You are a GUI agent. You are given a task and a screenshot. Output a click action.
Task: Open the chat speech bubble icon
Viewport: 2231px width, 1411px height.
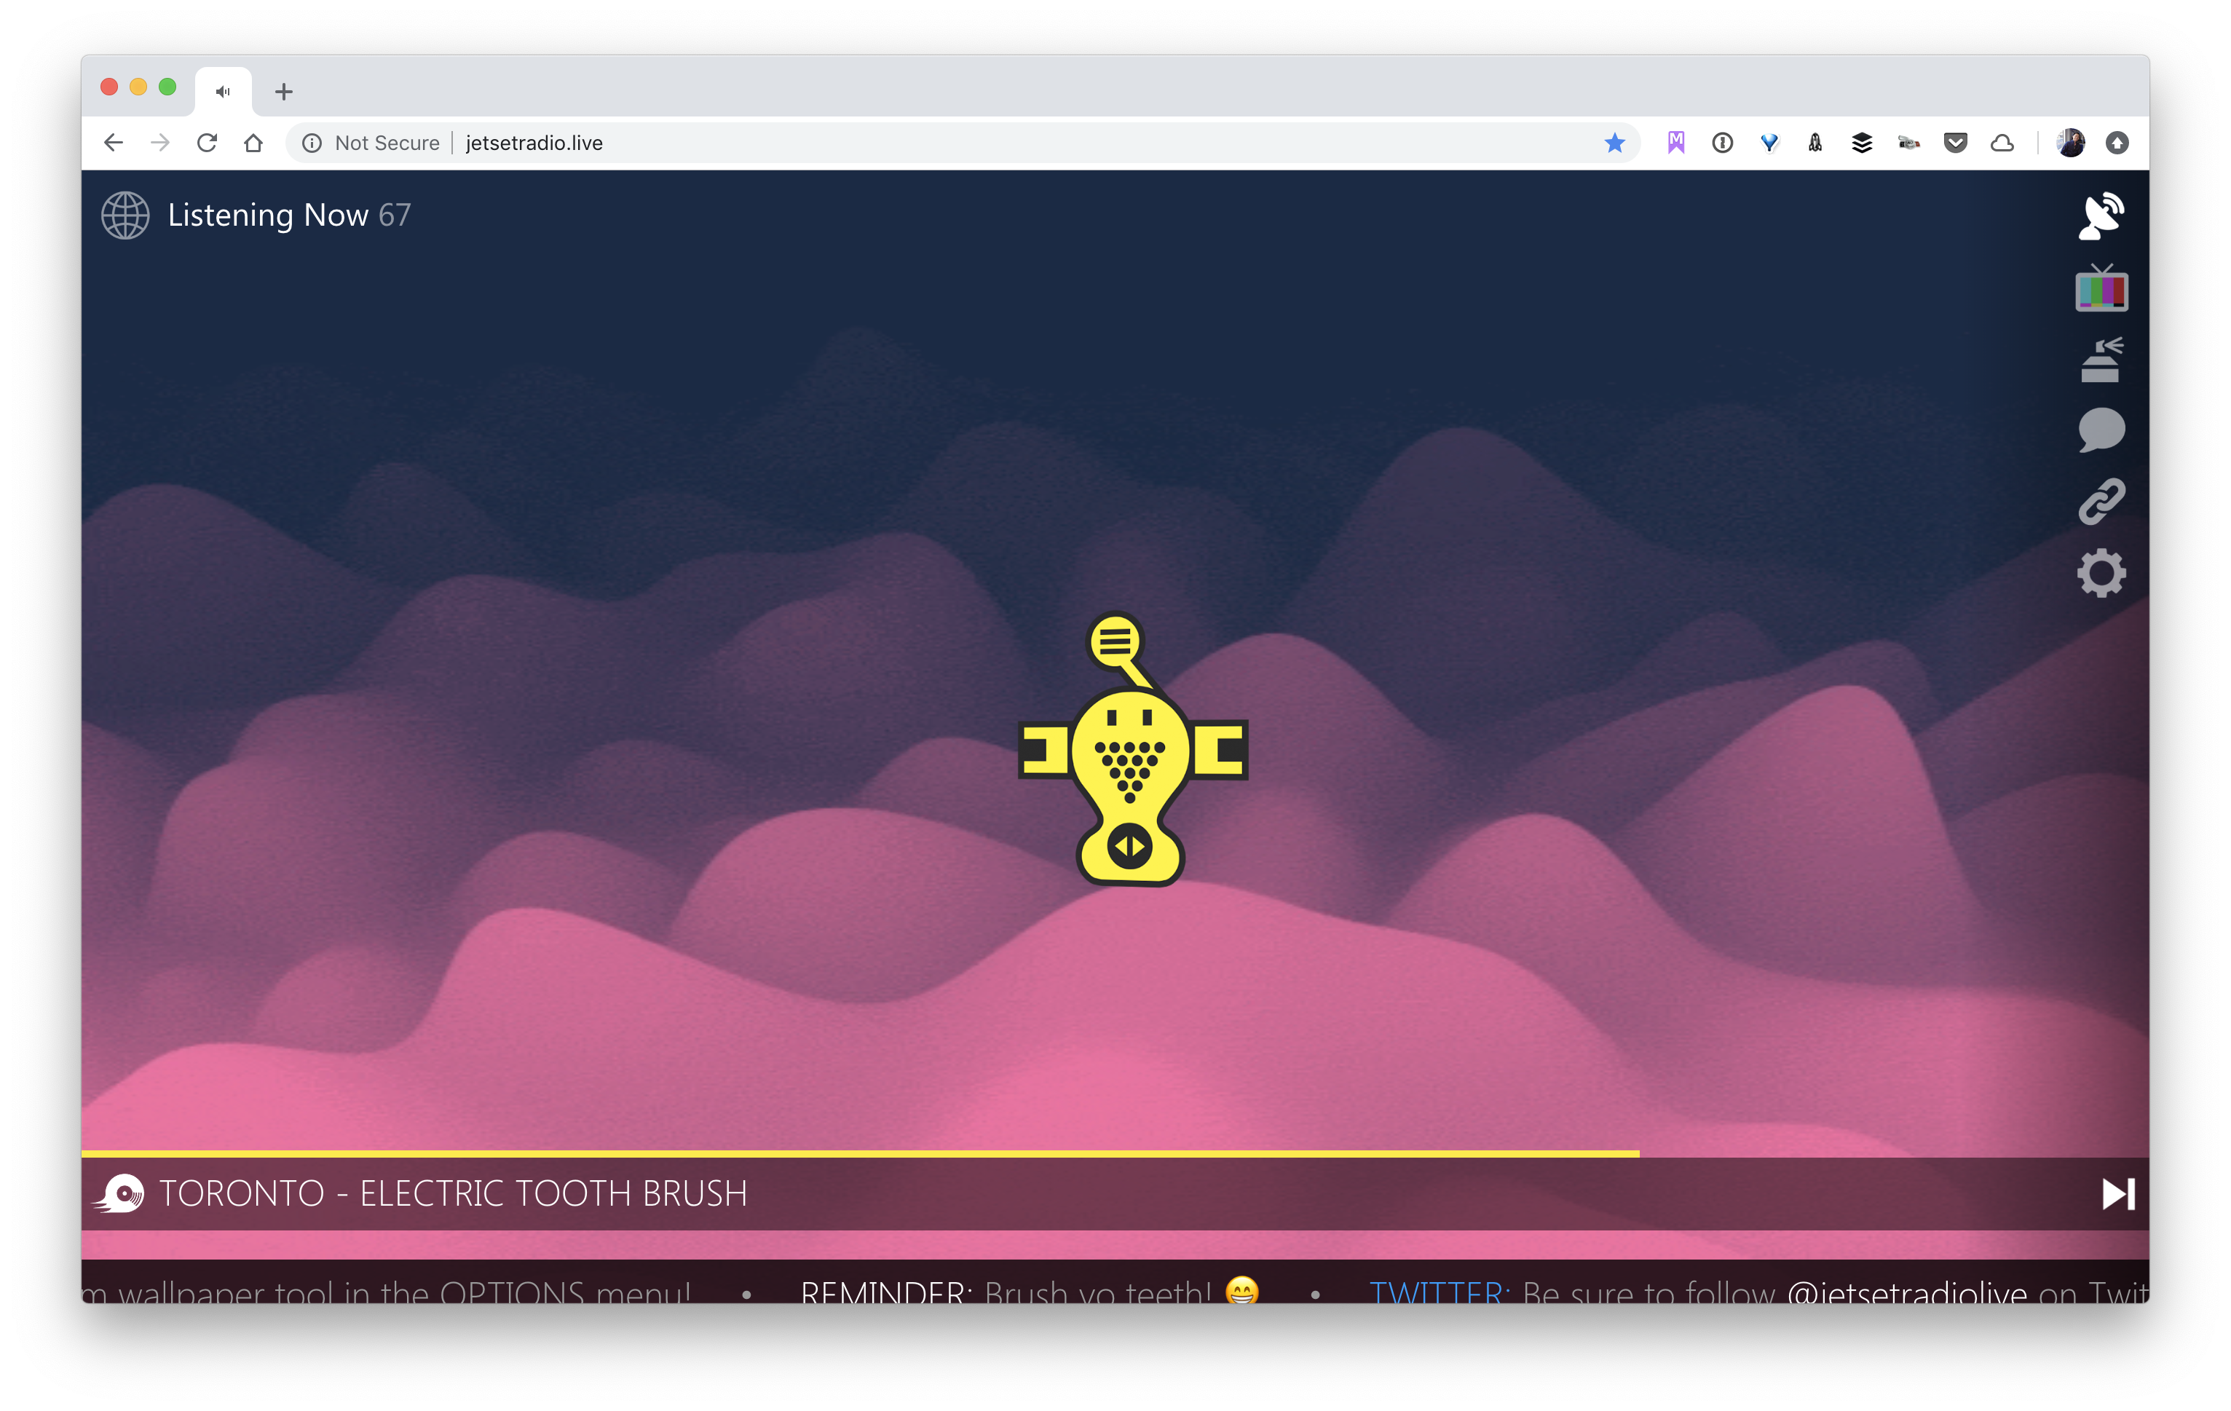pos(2101,430)
